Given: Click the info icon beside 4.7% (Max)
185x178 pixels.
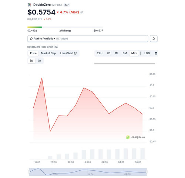Looking at the screenshot, I should click(x=82, y=12).
